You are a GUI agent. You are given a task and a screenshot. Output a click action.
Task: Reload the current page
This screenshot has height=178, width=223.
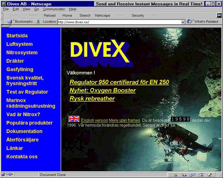click(50, 16)
